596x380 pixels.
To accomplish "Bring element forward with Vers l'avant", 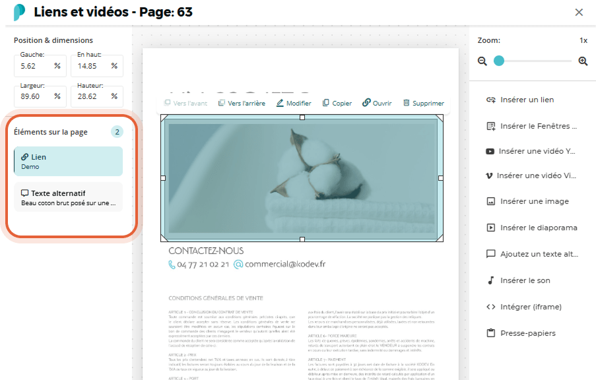I will point(185,103).
